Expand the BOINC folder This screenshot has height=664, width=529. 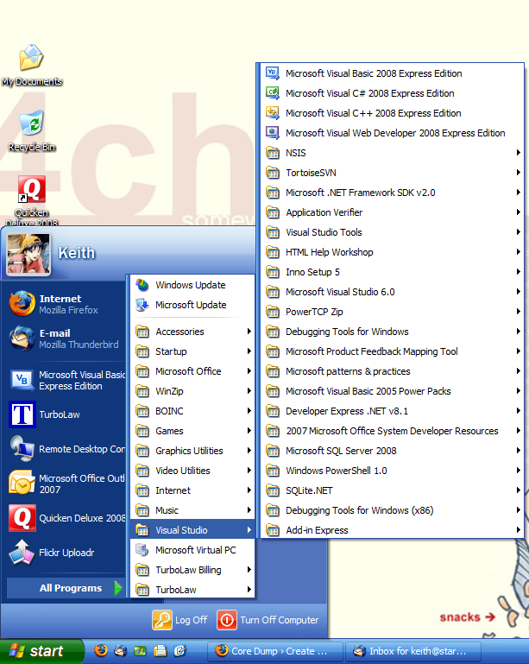[192, 411]
